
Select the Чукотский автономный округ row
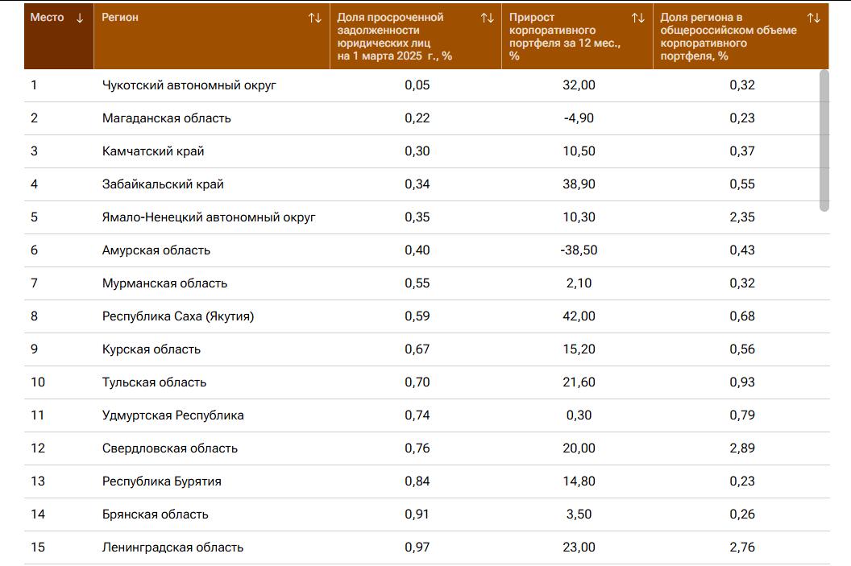189,85
